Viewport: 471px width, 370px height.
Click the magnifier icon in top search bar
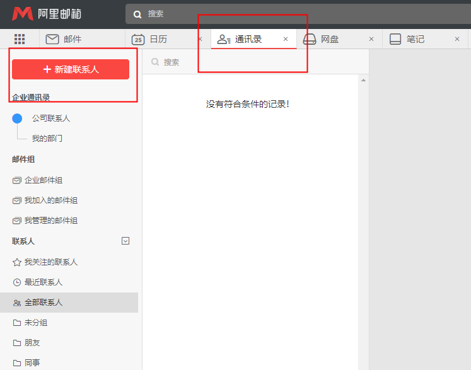[x=137, y=14]
